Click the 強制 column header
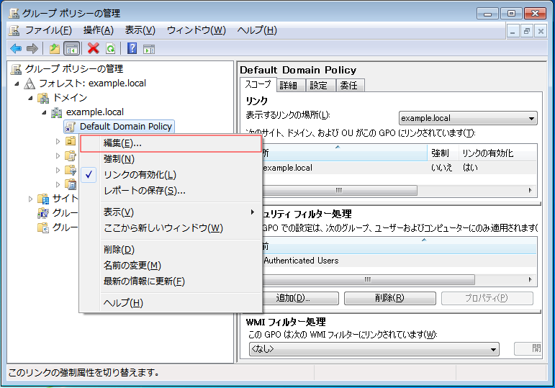This screenshot has height=388, width=555. tap(443, 153)
